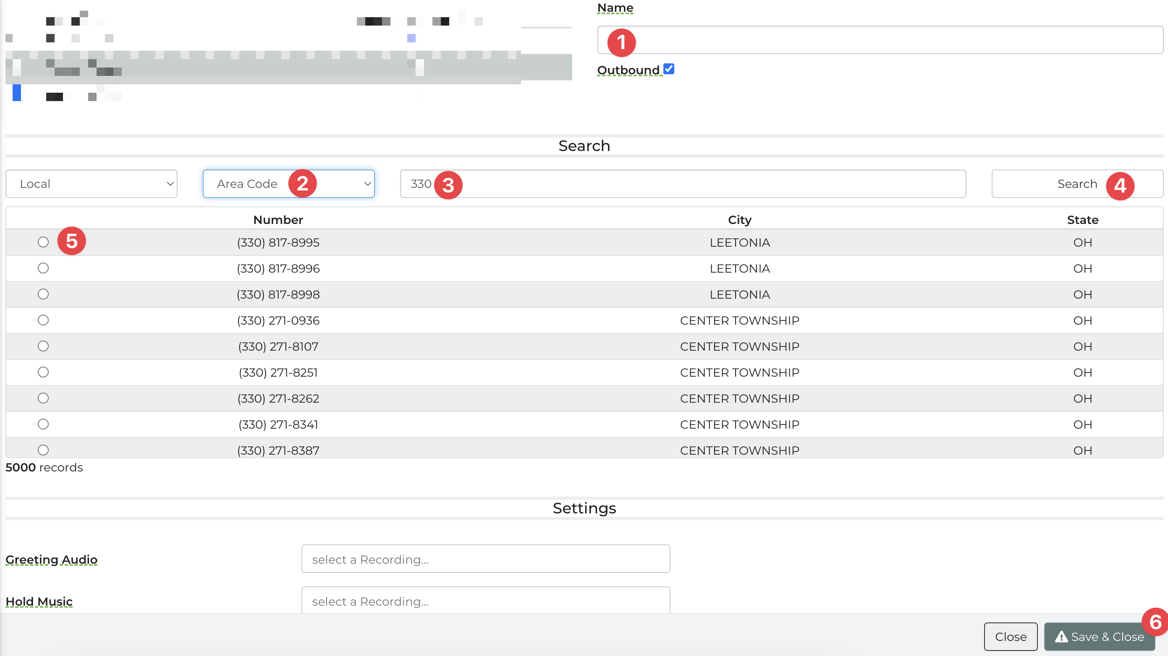Image resolution: width=1168 pixels, height=656 pixels.
Task: Click OH state in the 271-8107 row
Action: point(1082,346)
